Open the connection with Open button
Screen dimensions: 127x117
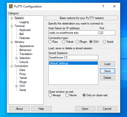tap(85, 109)
